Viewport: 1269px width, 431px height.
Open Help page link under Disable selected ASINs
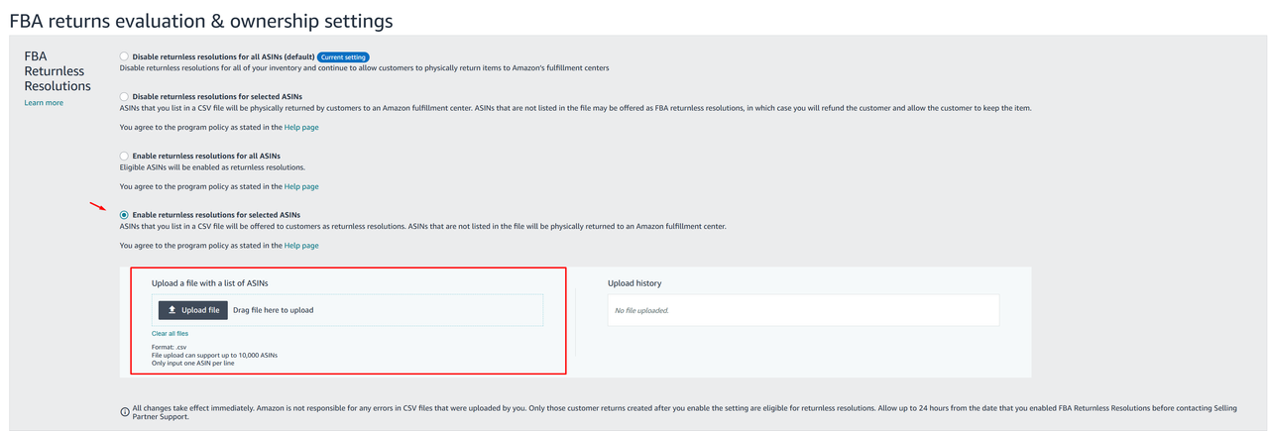(x=301, y=127)
